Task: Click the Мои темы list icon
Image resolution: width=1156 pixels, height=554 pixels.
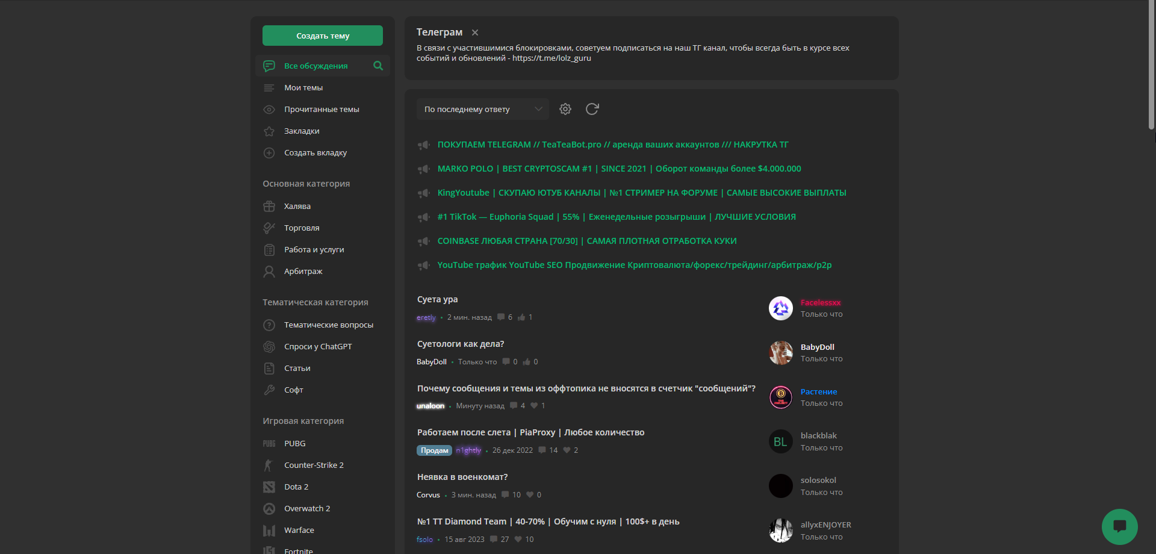Action: pyautogui.click(x=269, y=88)
